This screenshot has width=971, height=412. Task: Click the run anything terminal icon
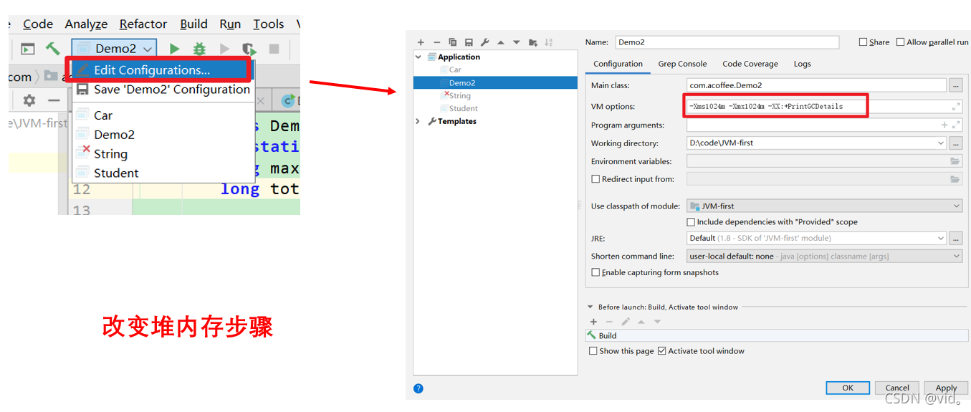pos(27,49)
